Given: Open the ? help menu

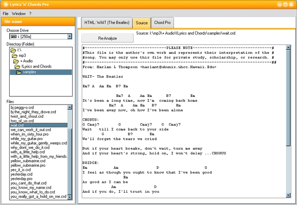Looking at the screenshot, I should [30, 14].
